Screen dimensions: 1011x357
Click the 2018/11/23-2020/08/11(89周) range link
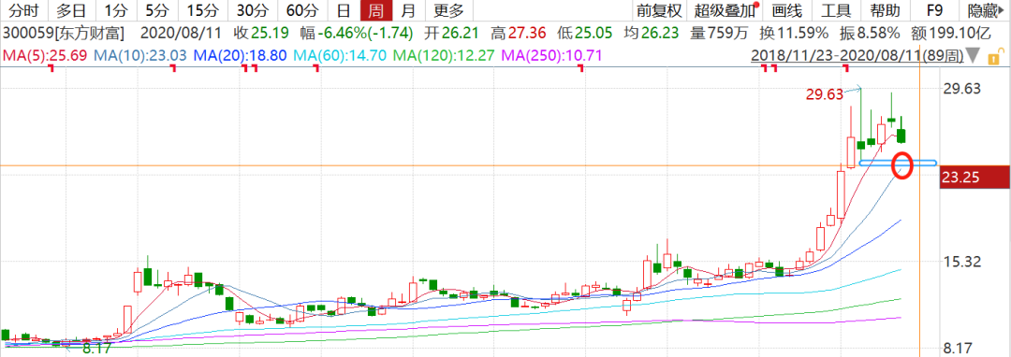tap(857, 57)
